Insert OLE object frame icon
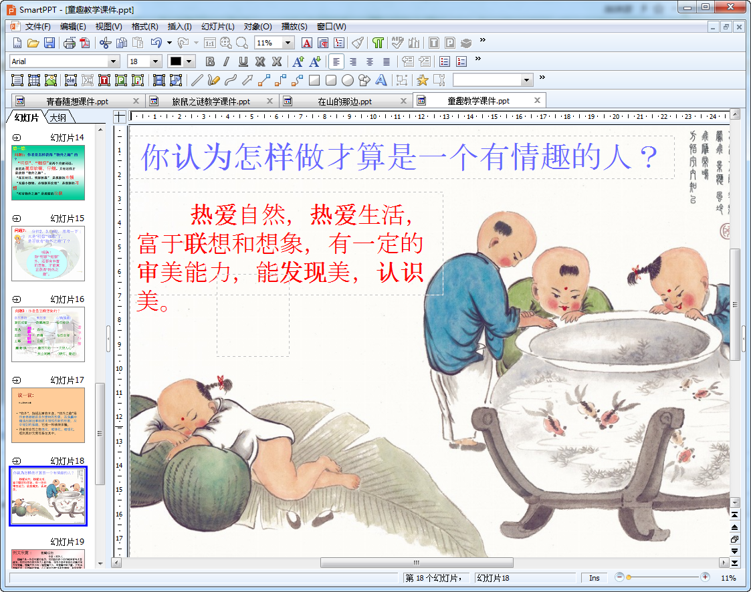The height and width of the screenshot is (592, 751). 71,80
